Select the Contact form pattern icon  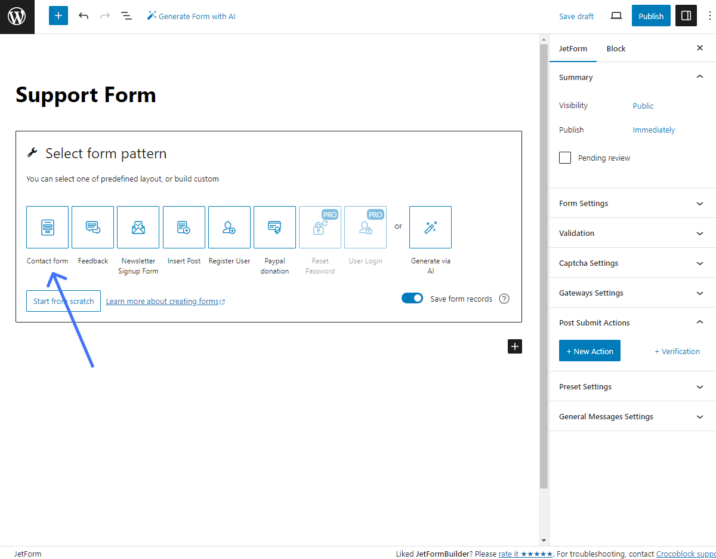[47, 227]
